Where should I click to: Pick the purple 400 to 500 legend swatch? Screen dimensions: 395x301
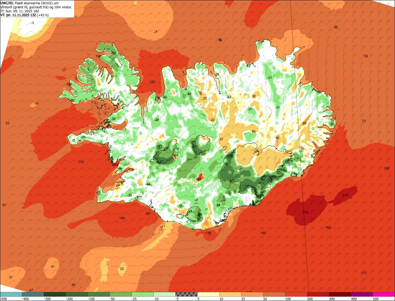tap(362, 294)
